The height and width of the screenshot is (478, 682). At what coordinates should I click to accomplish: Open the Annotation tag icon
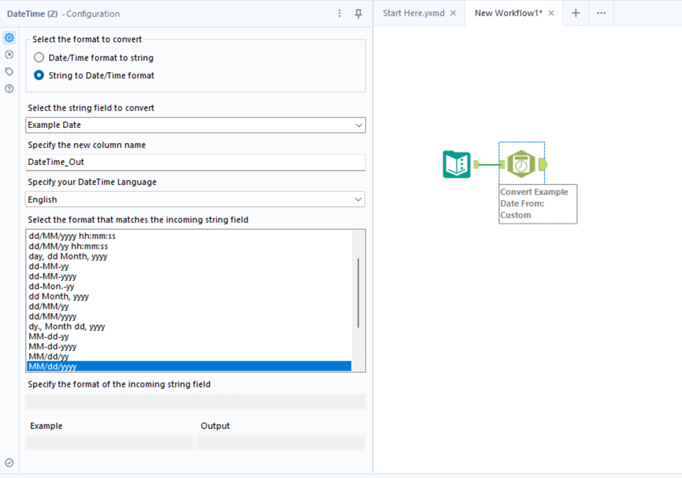tap(9, 72)
